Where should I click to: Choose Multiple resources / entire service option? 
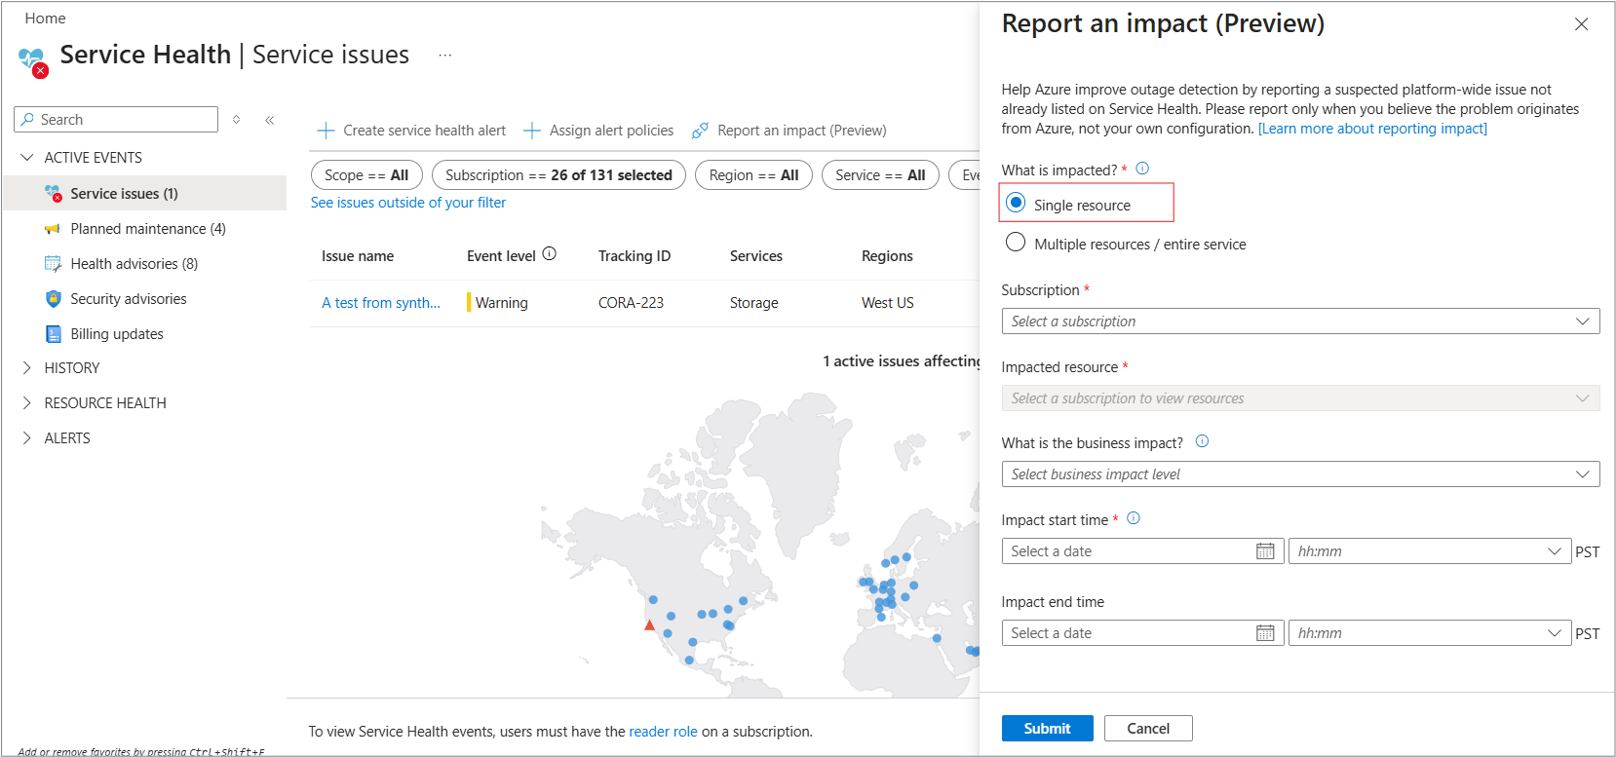coord(1016,243)
